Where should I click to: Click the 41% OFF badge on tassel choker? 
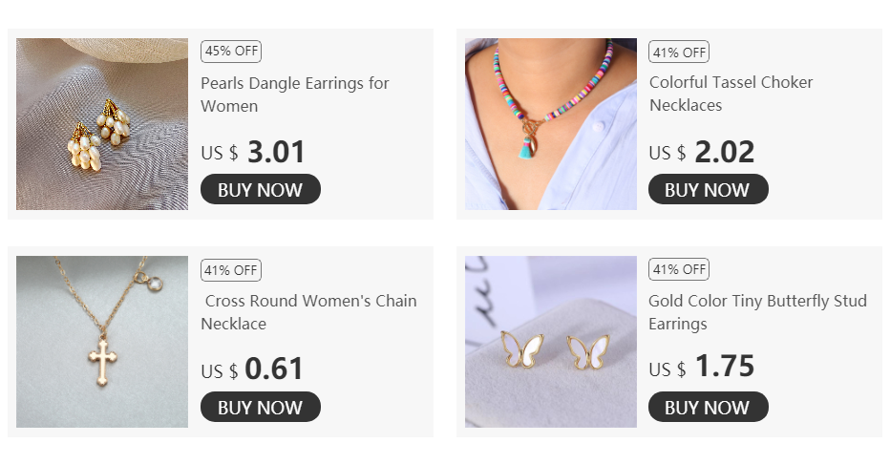pyautogui.click(x=679, y=52)
